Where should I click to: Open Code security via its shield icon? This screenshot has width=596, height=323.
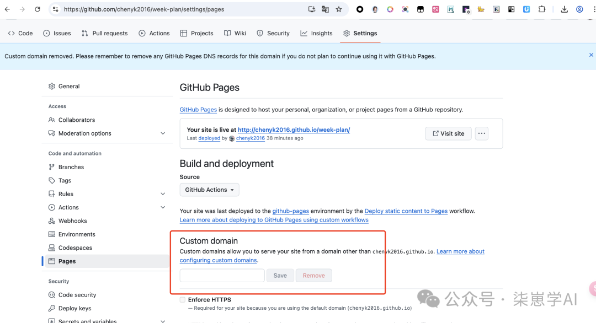52,294
